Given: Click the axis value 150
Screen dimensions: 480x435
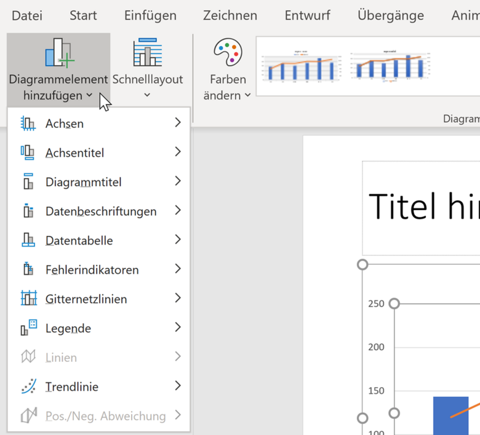Looking at the screenshot, I should (376, 391).
